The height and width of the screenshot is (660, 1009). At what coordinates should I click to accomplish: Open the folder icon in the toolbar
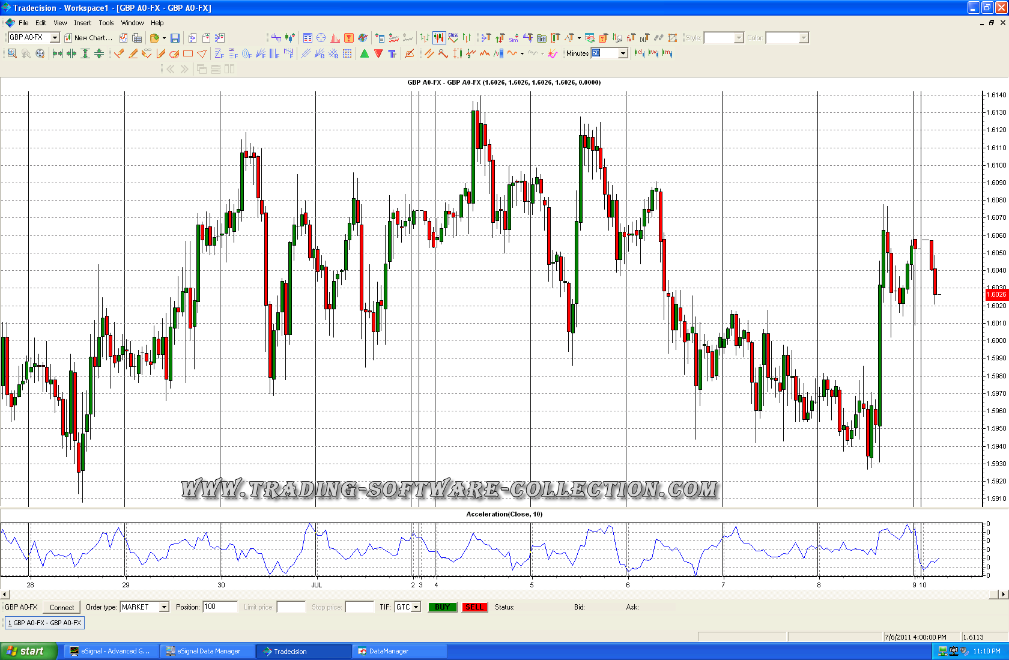(154, 38)
